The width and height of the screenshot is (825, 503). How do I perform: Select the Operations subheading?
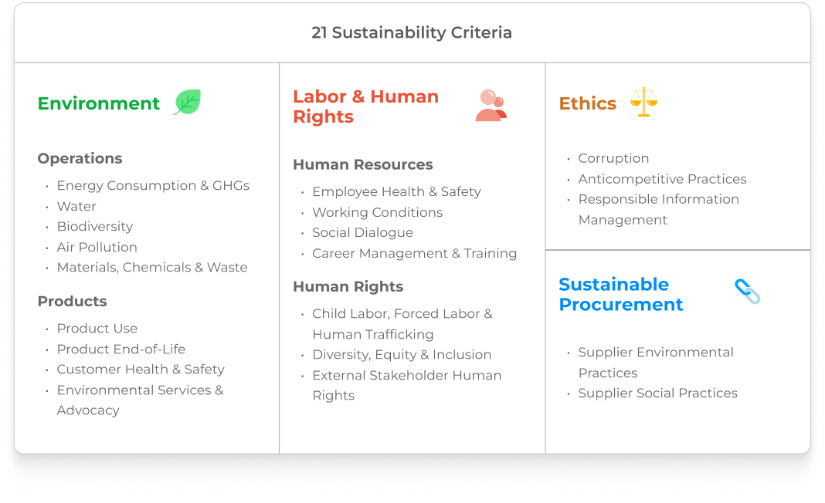pos(80,158)
